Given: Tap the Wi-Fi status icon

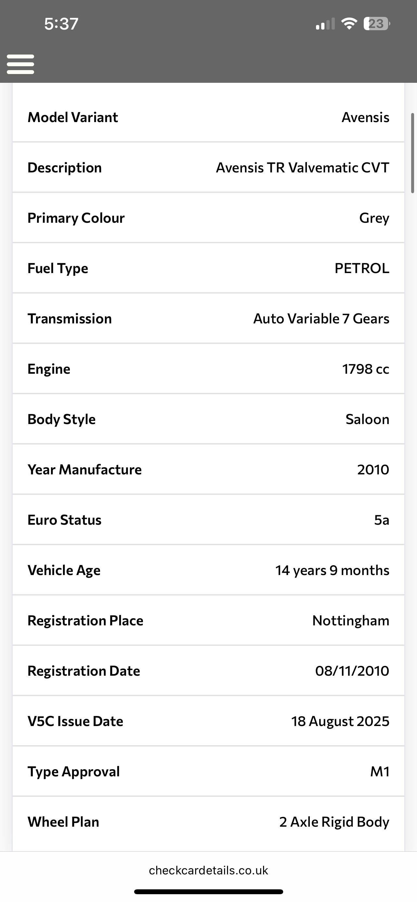Looking at the screenshot, I should [349, 24].
